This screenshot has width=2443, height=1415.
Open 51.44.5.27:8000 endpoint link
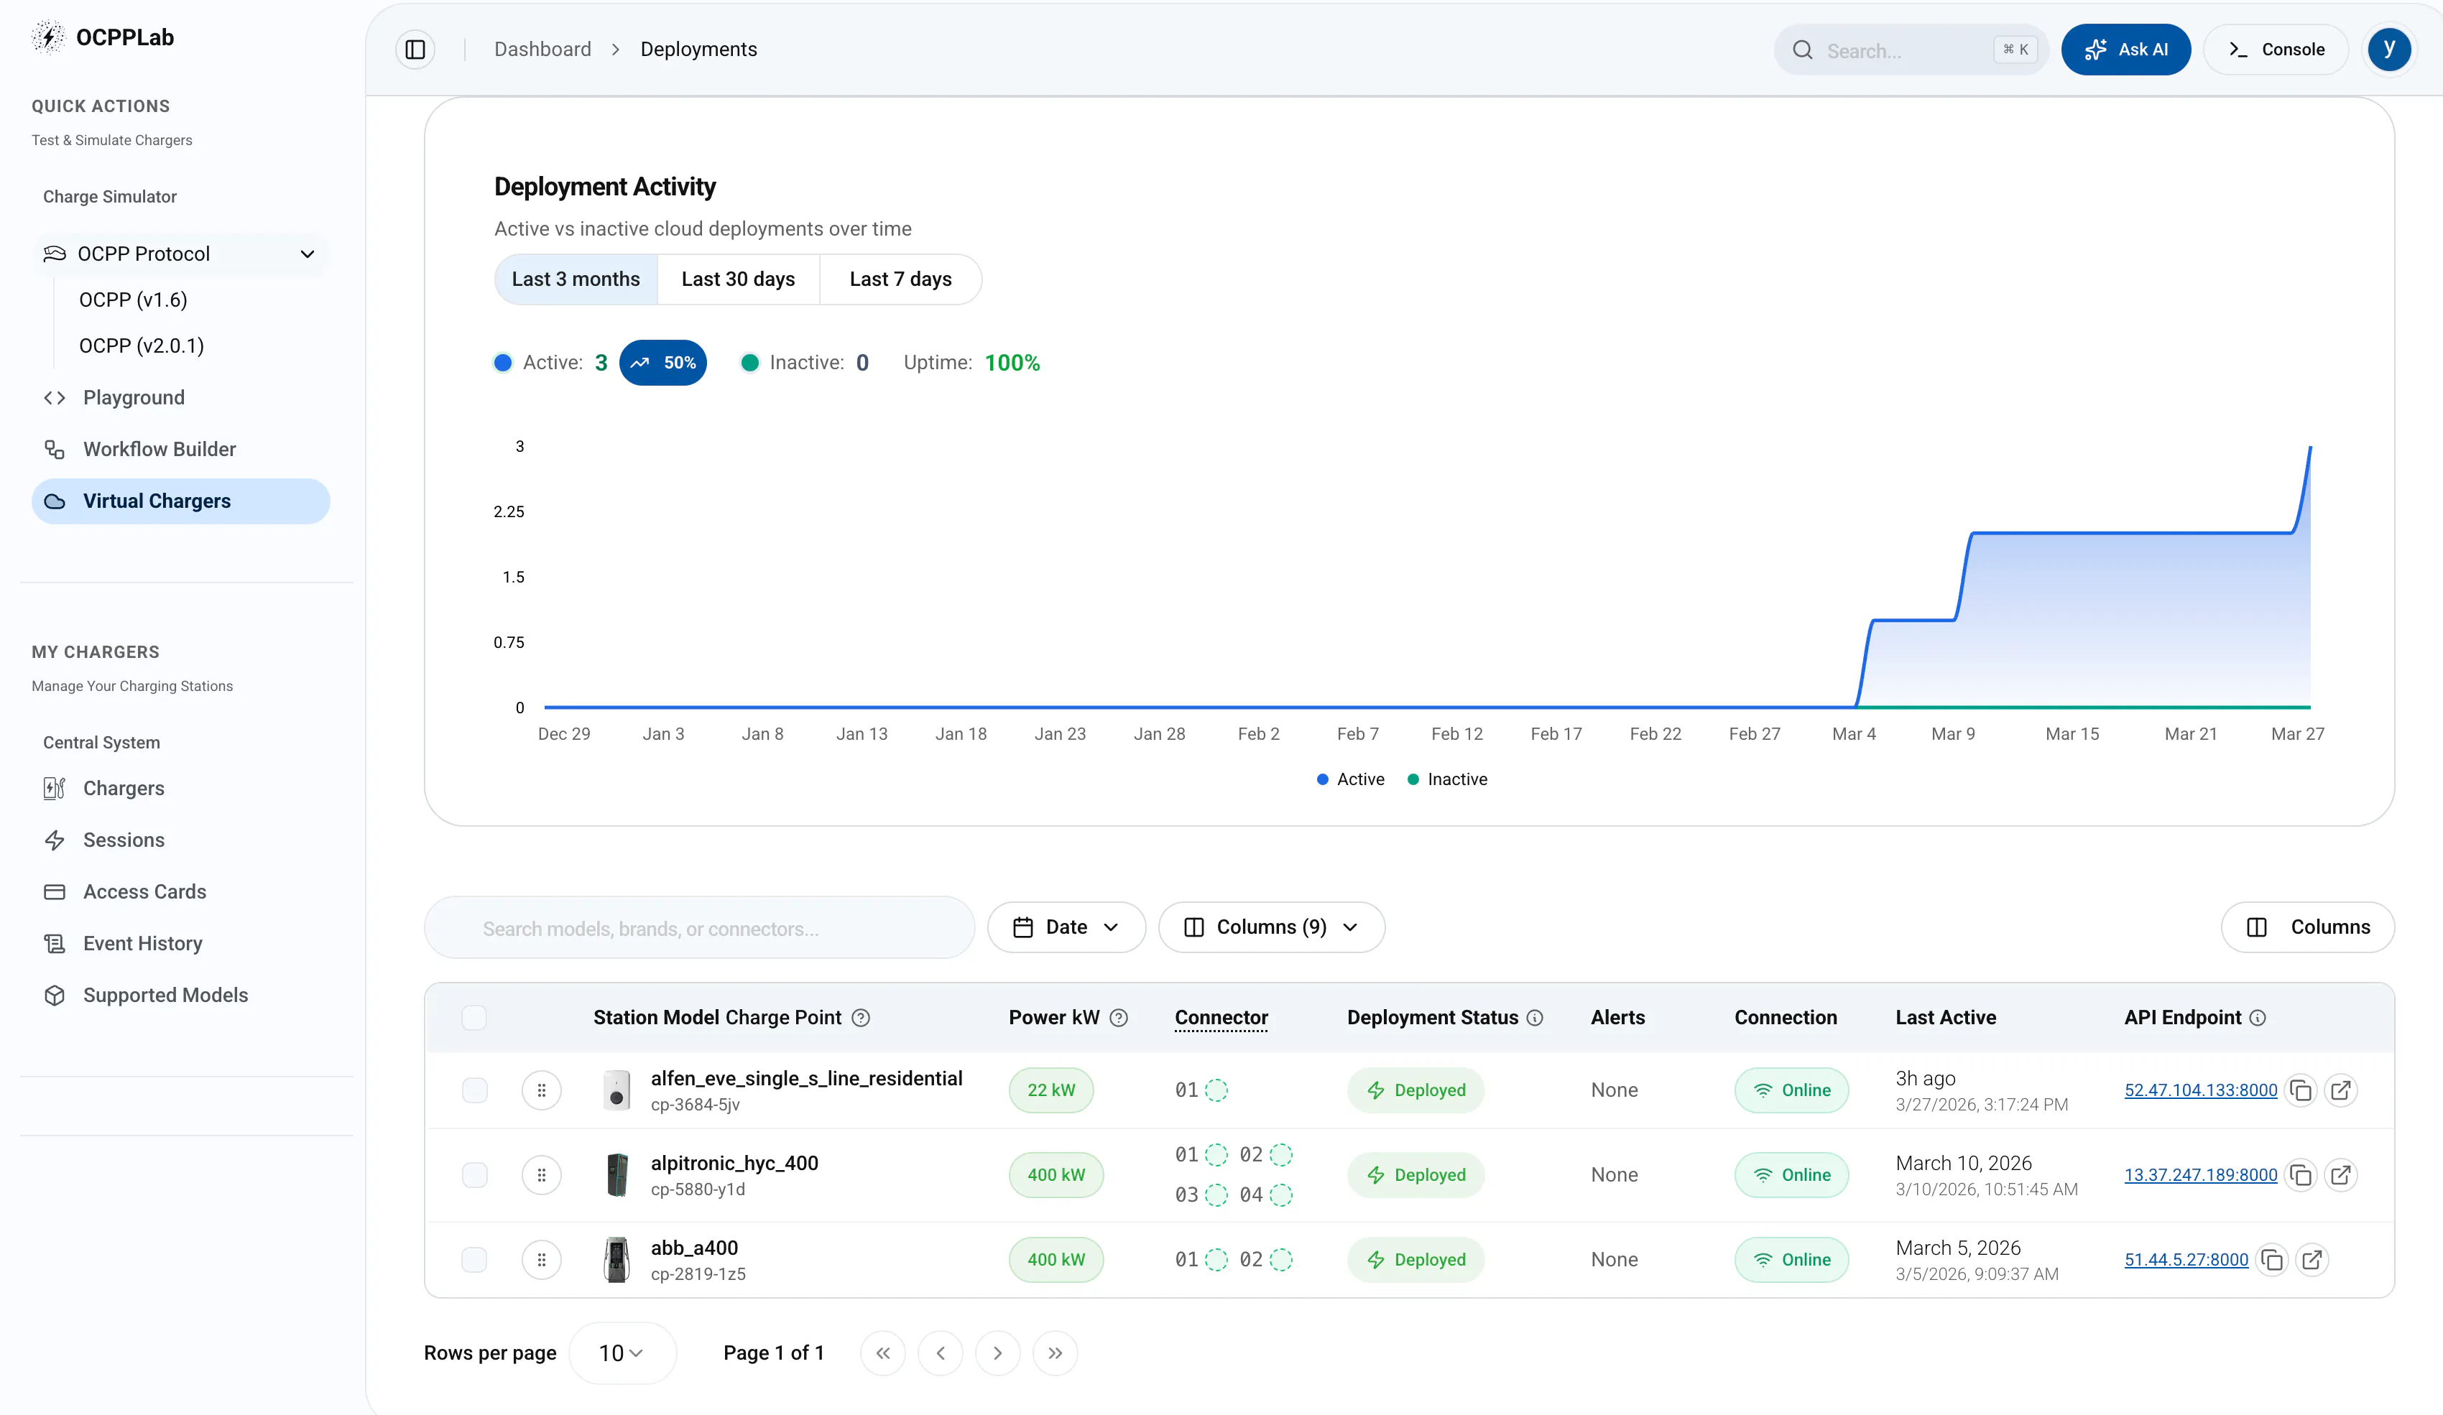(x=2186, y=1260)
